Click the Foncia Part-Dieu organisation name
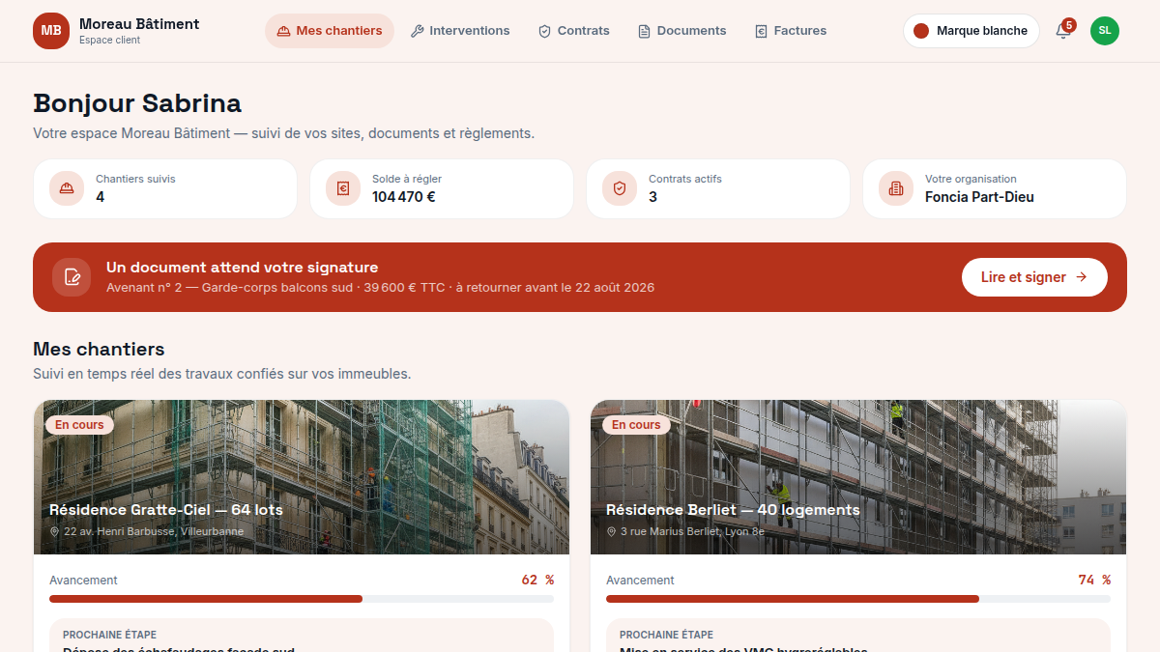This screenshot has width=1160, height=652. [979, 197]
